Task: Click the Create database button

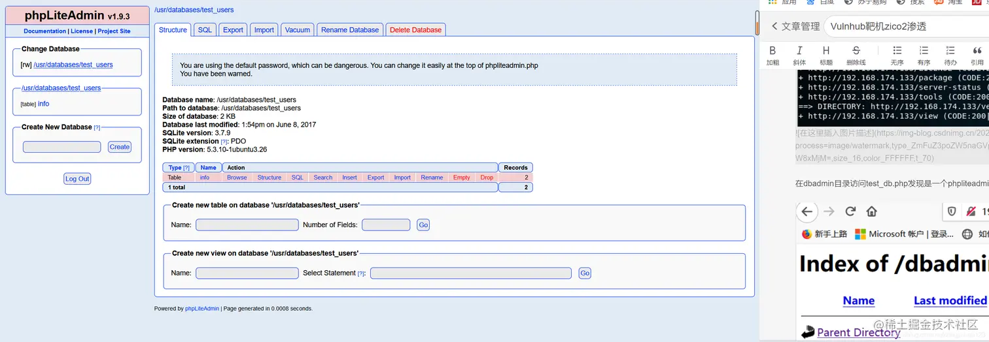Action: tap(120, 147)
